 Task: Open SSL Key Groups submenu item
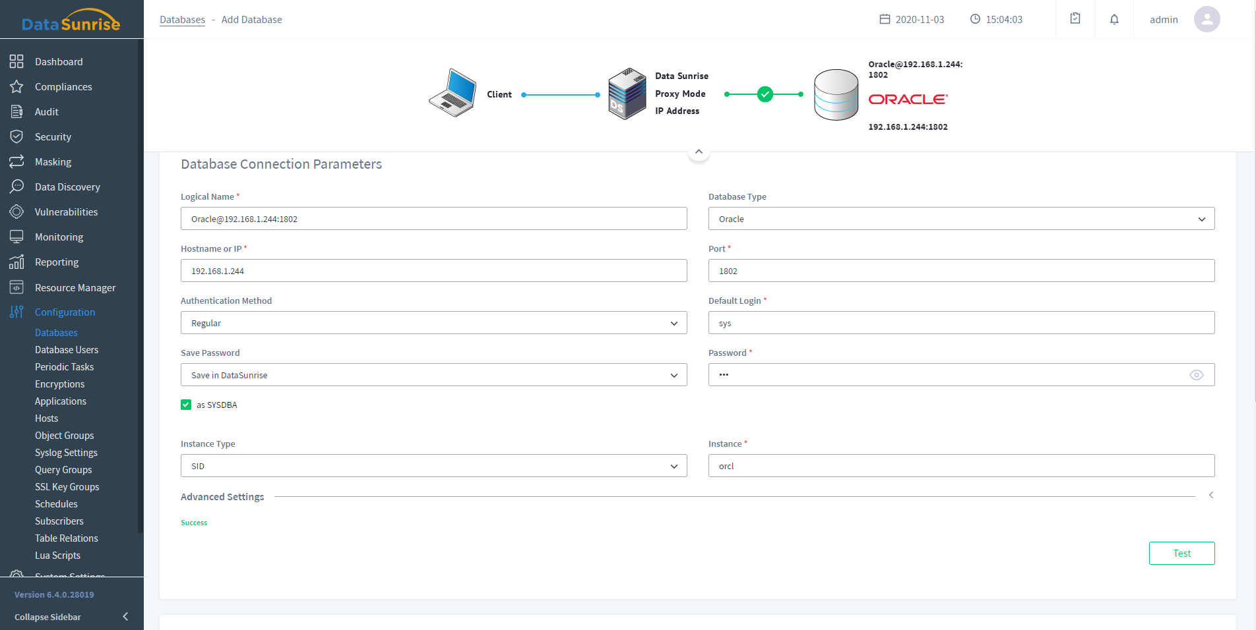(x=67, y=486)
